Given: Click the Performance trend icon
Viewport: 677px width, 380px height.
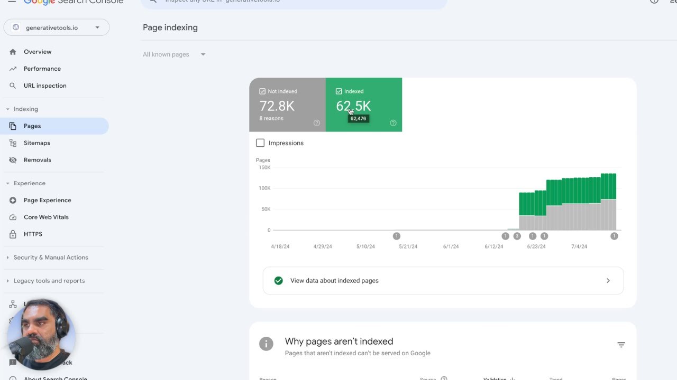Looking at the screenshot, I should pos(13,69).
